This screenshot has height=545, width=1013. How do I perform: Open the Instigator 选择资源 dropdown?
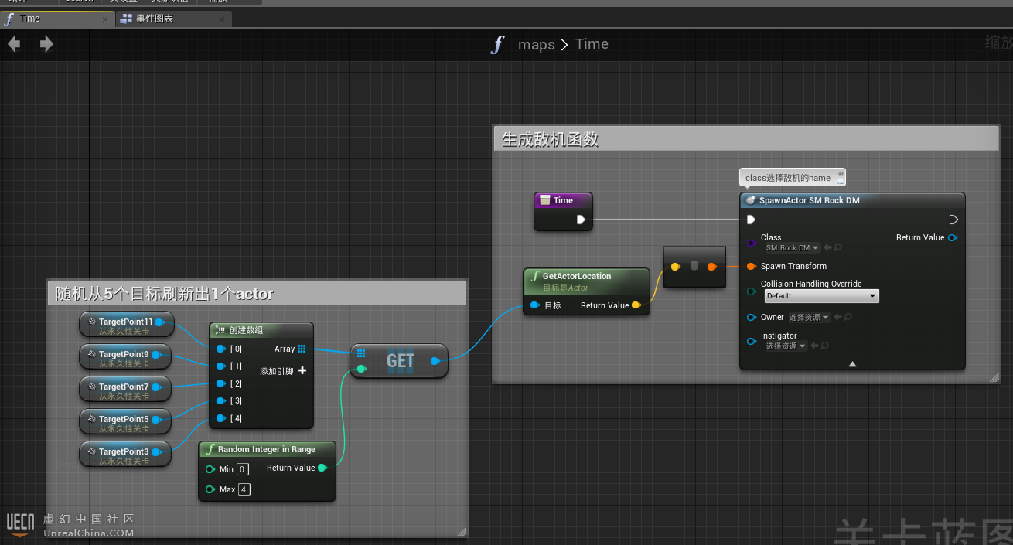click(786, 346)
